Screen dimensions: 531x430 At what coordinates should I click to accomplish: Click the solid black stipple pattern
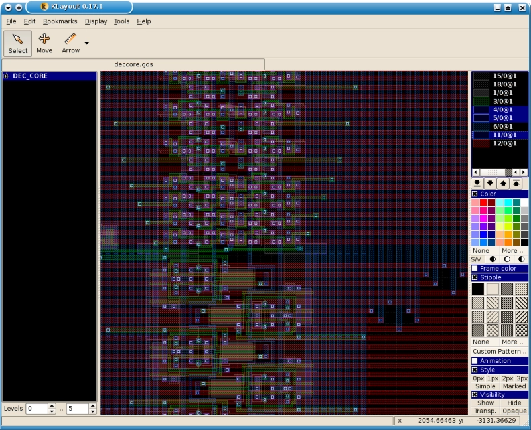(x=478, y=289)
